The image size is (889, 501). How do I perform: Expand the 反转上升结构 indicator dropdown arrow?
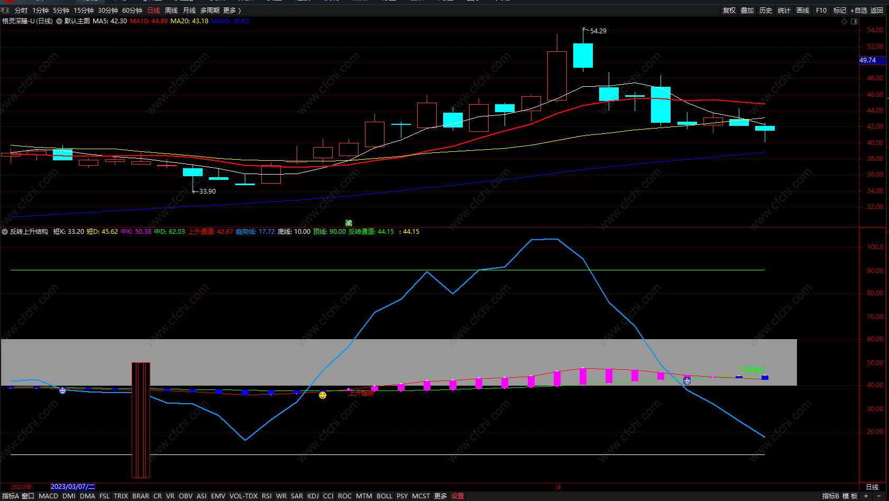pos(5,232)
